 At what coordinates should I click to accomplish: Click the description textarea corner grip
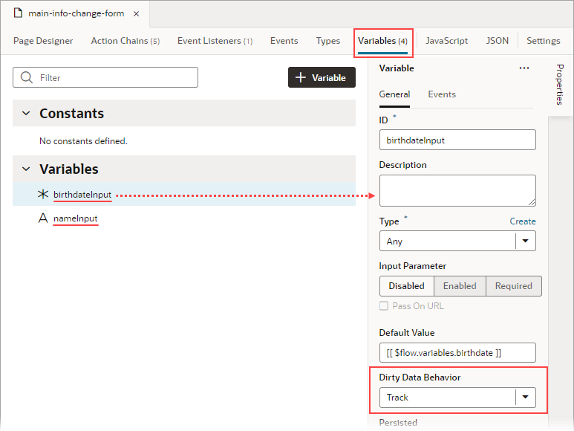point(532,202)
